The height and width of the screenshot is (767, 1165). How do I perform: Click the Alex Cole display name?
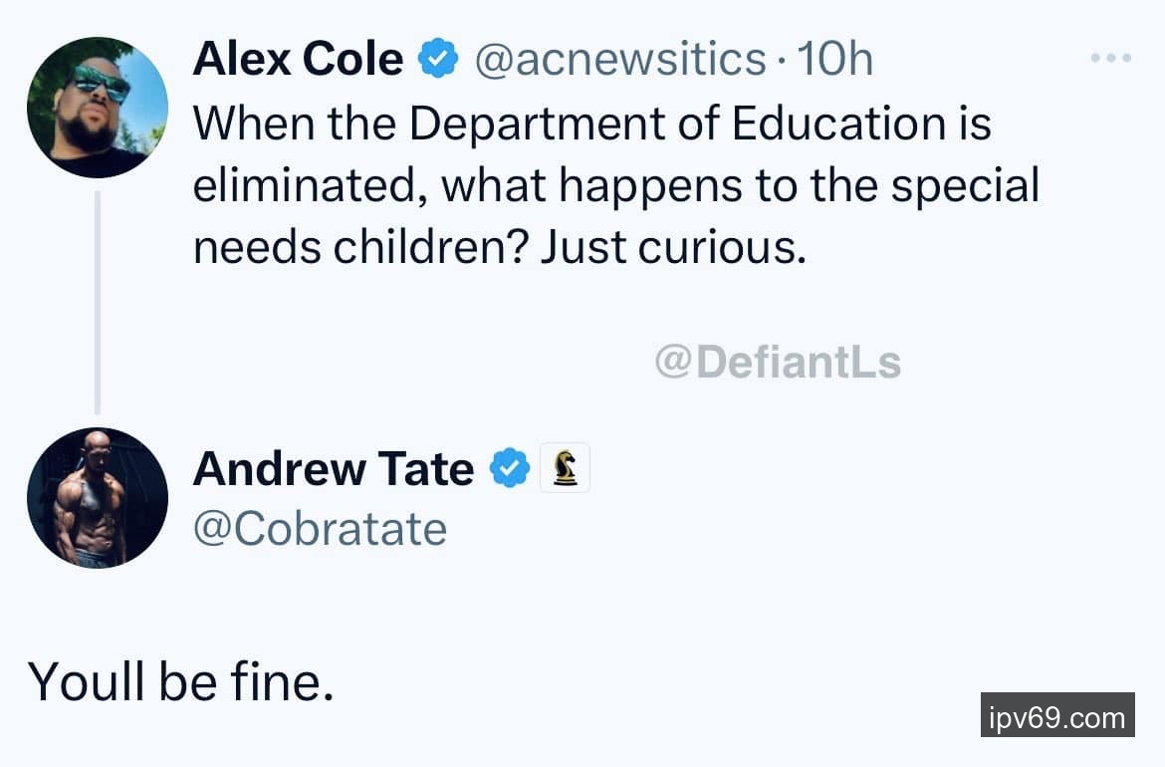pos(298,60)
